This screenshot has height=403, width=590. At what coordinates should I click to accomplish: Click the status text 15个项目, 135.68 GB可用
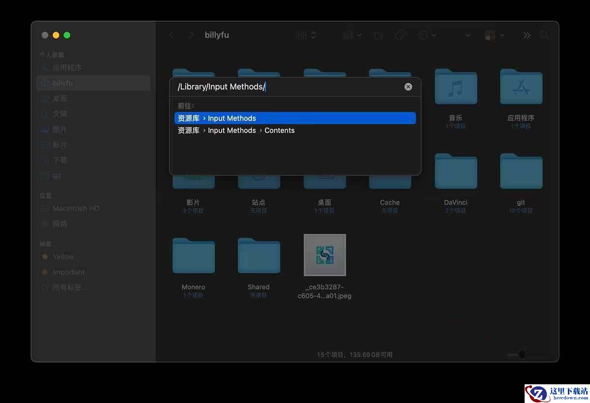[354, 355]
